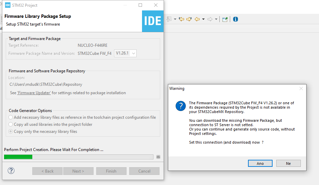Click the Ne button in Warning dialog
Screen dimensions: 319x185
click(288, 163)
